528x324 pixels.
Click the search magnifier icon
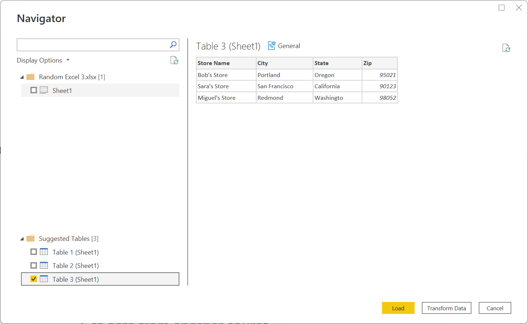(x=173, y=44)
